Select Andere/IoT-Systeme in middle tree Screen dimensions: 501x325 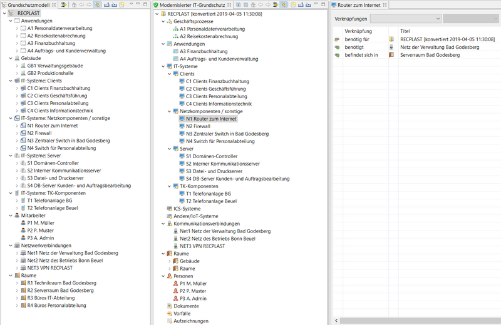196,216
